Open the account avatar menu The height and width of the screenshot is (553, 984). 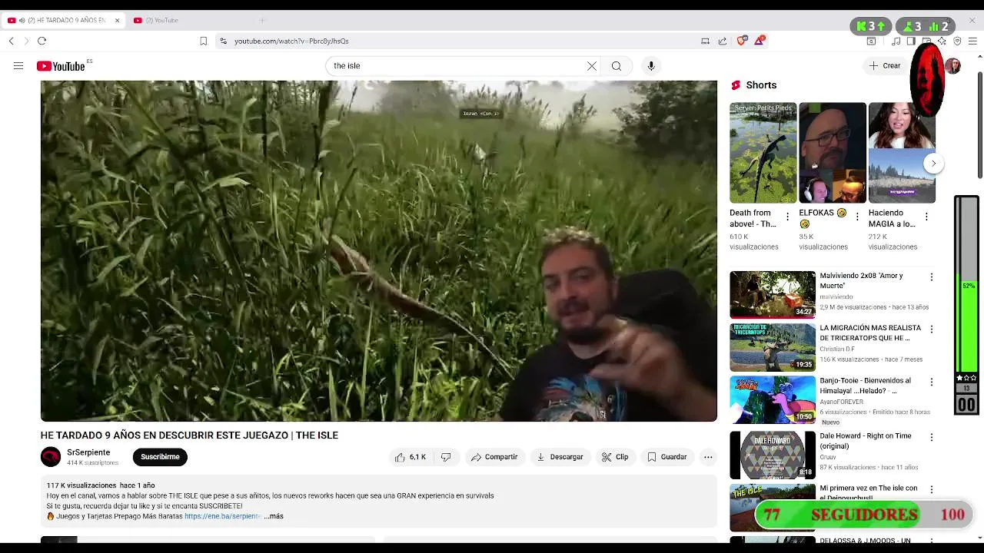953,66
